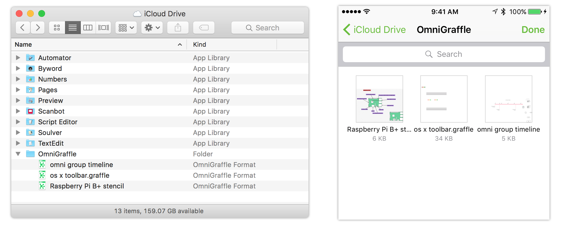This screenshot has height=225, width=563.
Task: Select the TextEdit folder icon
Action: pos(30,143)
